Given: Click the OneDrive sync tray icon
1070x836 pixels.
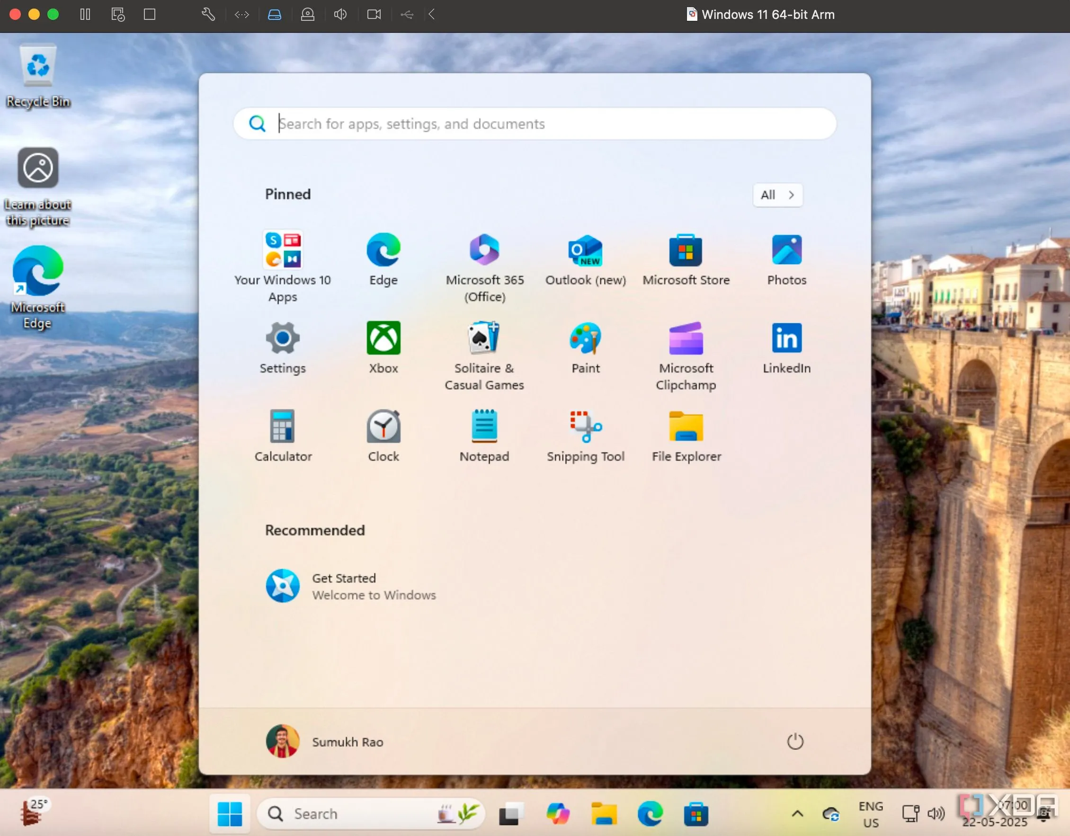Looking at the screenshot, I should 831,814.
